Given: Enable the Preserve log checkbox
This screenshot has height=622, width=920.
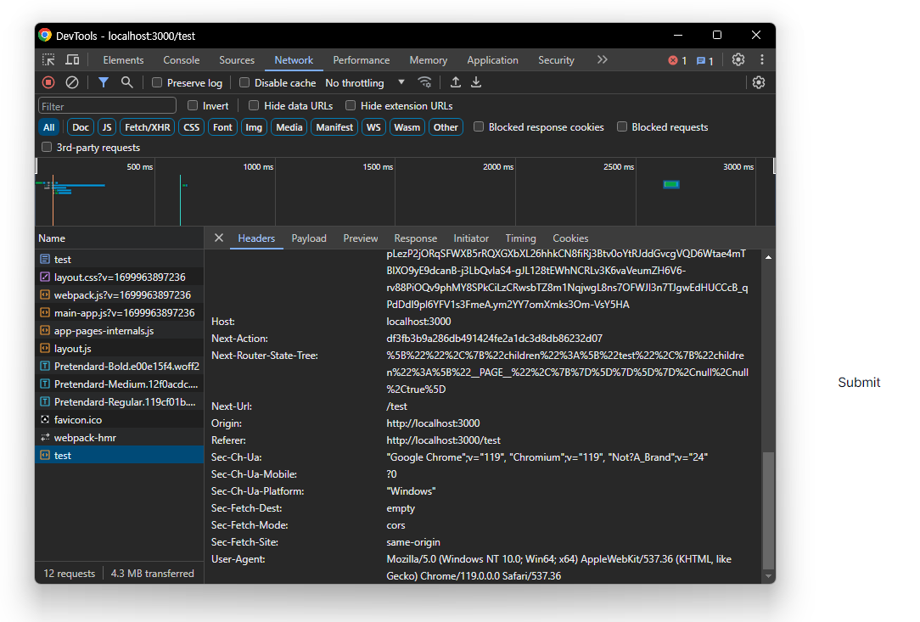Looking at the screenshot, I should point(157,83).
